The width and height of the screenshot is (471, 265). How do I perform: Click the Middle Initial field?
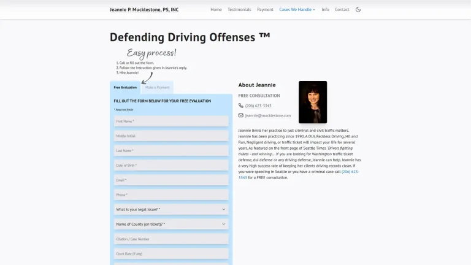pyautogui.click(x=171, y=136)
